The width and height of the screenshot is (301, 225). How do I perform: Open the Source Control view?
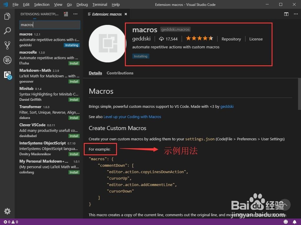point(7,45)
